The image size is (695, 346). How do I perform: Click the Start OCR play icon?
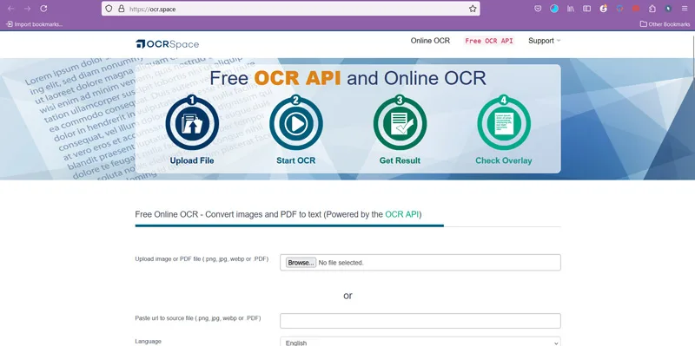pos(296,123)
